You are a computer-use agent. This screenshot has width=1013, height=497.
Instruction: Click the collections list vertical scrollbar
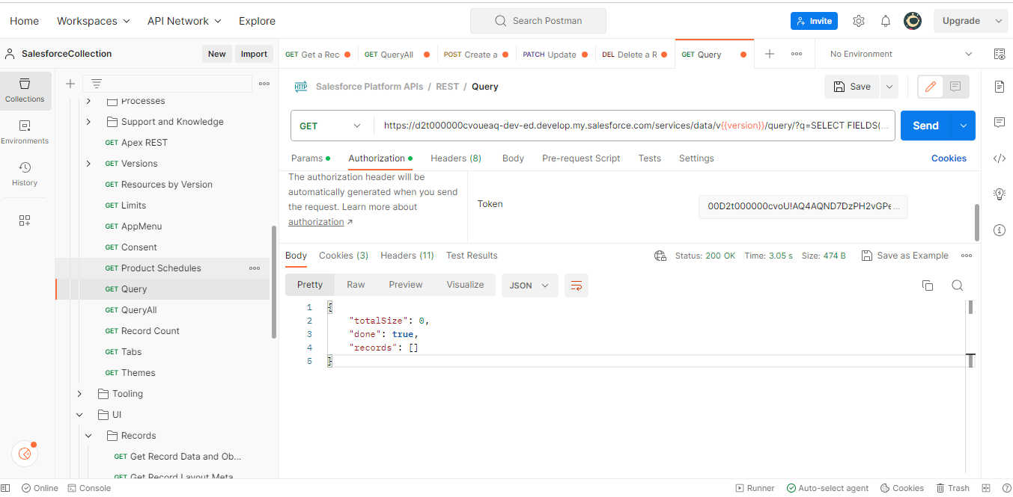coord(274,282)
